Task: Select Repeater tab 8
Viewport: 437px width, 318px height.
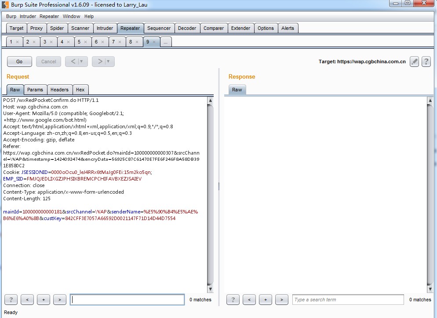Action: click(x=131, y=42)
